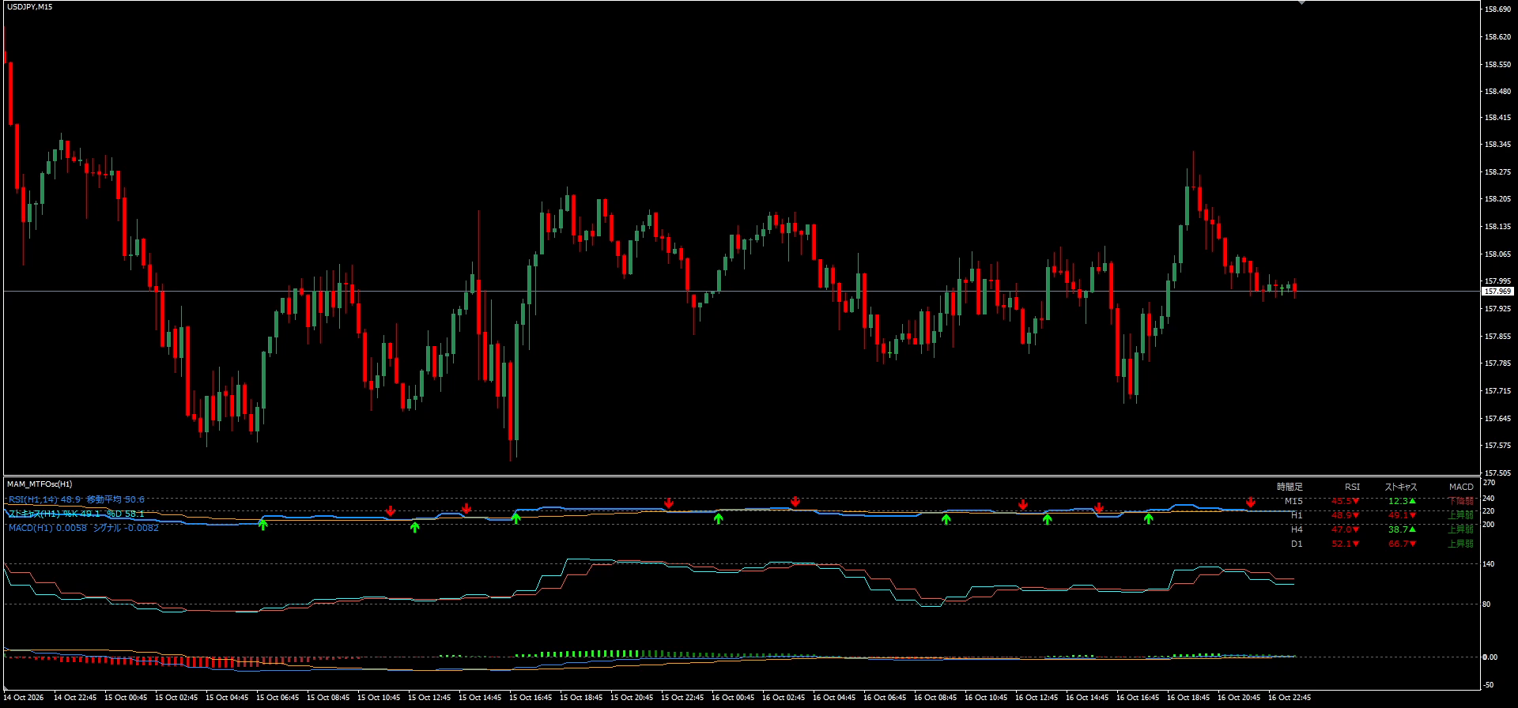Viewport: 1518px width, 708px height.
Task: Select the M15 timeframe row label
Action: pyautogui.click(x=1293, y=501)
